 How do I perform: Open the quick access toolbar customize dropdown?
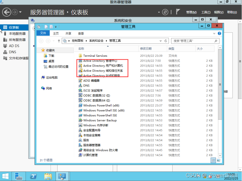click(x=56, y=27)
